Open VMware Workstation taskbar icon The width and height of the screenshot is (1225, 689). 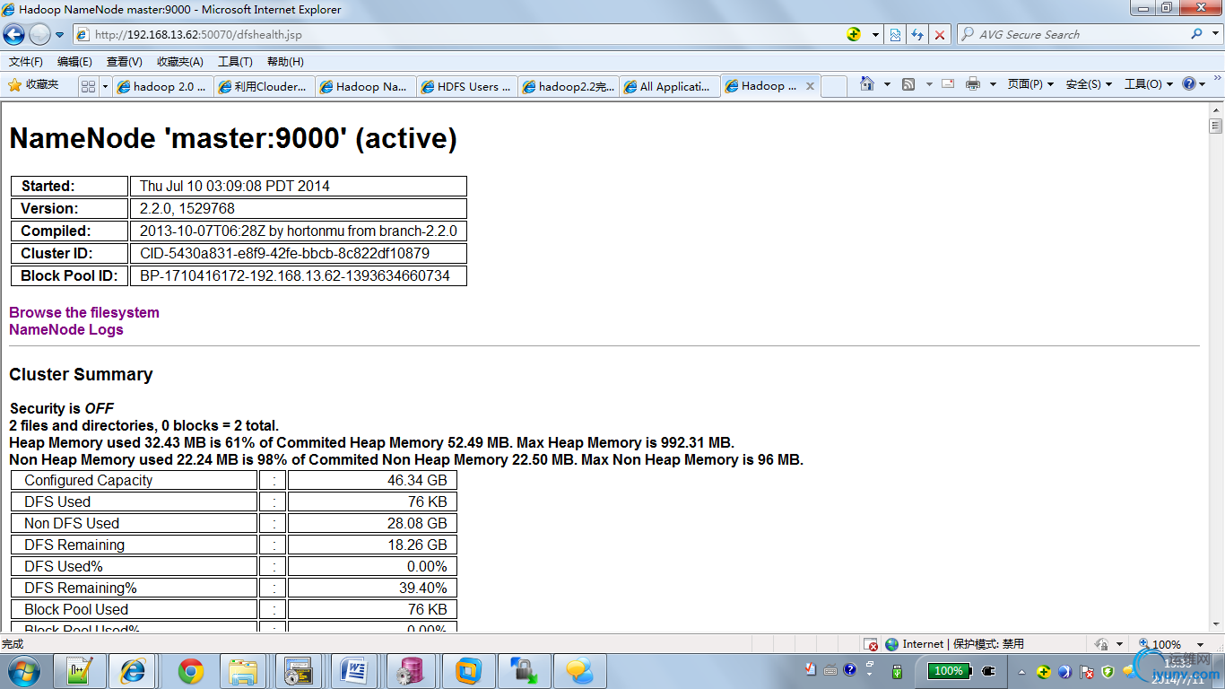467,671
